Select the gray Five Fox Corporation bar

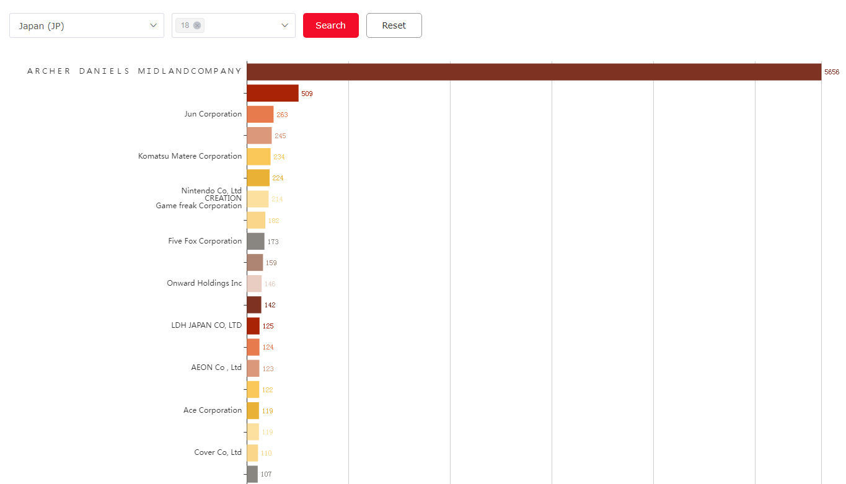pyautogui.click(x=255, y=241)
